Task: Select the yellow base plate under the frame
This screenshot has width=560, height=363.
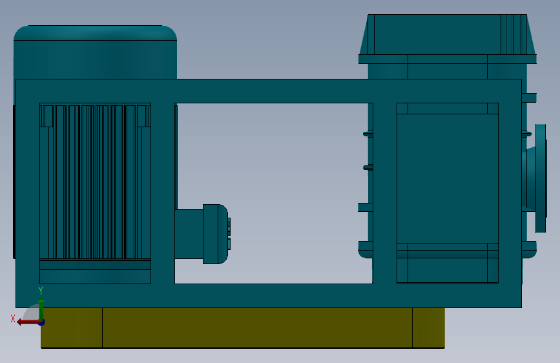Action: click(x=243, y=327)
